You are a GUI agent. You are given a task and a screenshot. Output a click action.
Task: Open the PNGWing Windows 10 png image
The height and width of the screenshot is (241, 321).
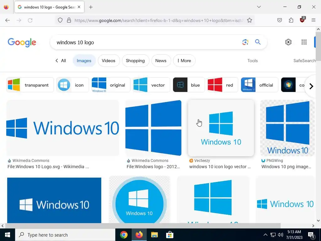(288, 128)
